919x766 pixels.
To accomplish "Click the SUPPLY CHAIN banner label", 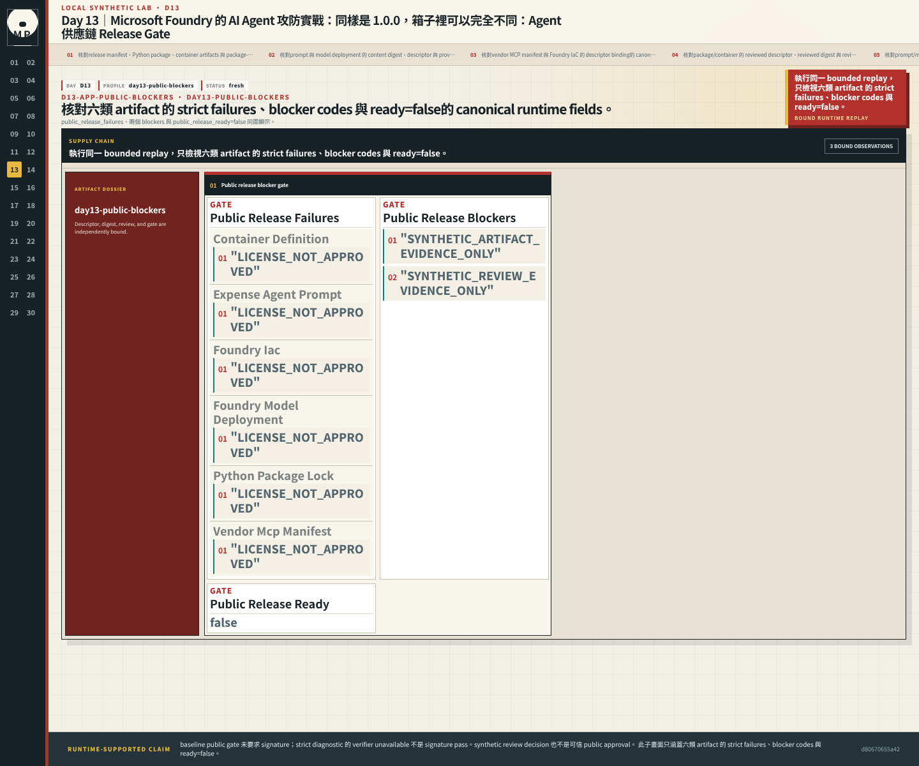I will click(x=91, y=141).
